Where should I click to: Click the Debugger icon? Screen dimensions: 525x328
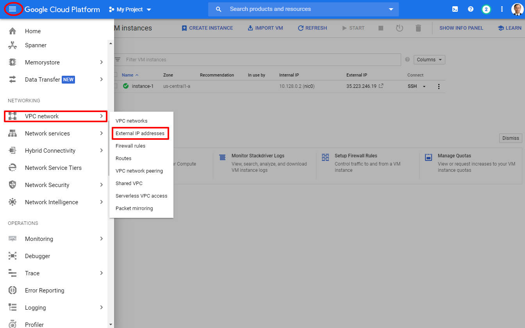(x=12, y=256)
